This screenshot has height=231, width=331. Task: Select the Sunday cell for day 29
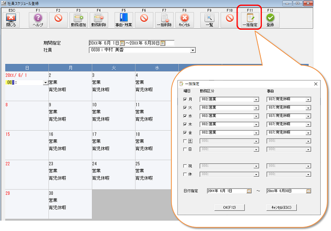click(x=27, y=204)
